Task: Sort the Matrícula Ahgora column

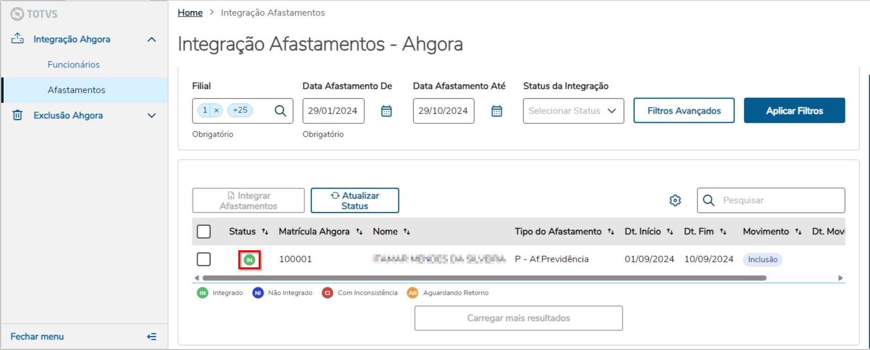Action: [x=360, y=232]
